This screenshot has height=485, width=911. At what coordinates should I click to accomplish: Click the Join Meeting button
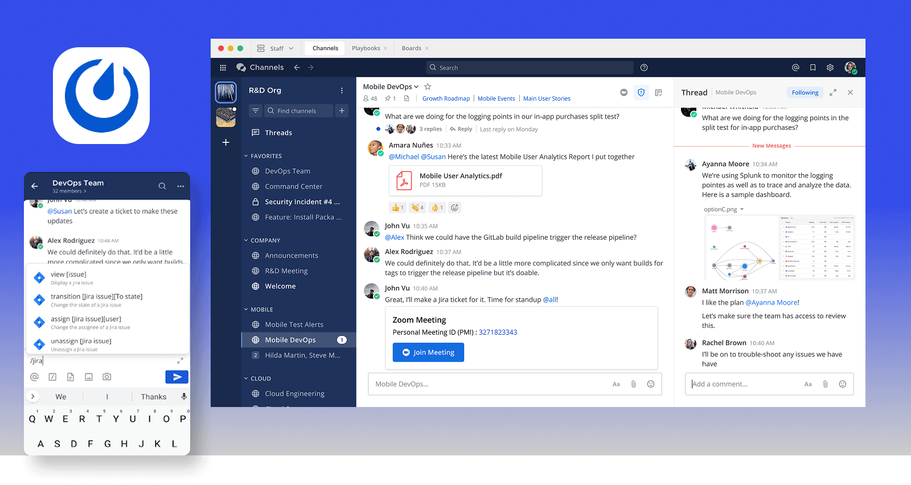[x=428, y=352]
